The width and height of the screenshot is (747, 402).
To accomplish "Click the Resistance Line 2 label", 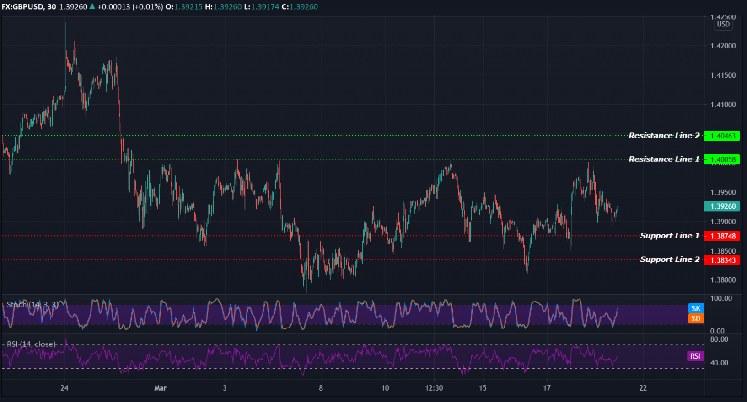I will coord(664,135).
